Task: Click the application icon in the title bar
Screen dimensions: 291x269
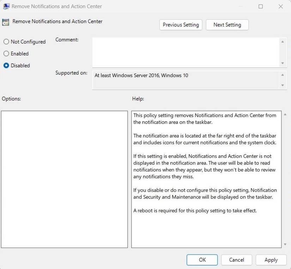Action: pos(6,6)
